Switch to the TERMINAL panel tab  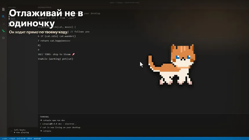point(45,117)
